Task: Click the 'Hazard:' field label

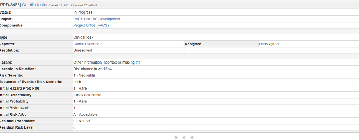Action: (x=6, y=62)
